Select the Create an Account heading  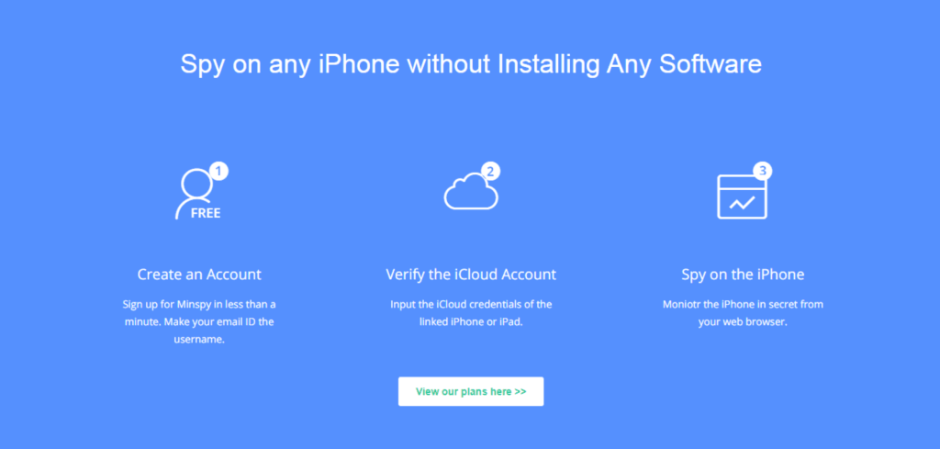199,275
